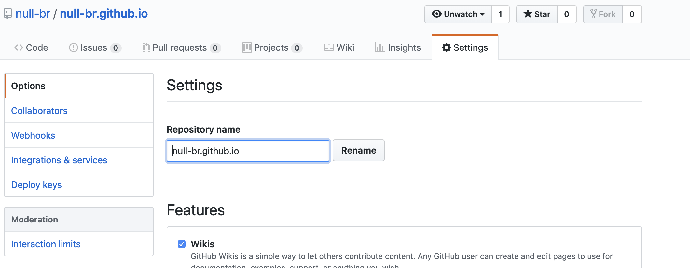The width and height of the screenshot is (690, 268).
Task: Open the Projects tab
Action: point(272,47)
